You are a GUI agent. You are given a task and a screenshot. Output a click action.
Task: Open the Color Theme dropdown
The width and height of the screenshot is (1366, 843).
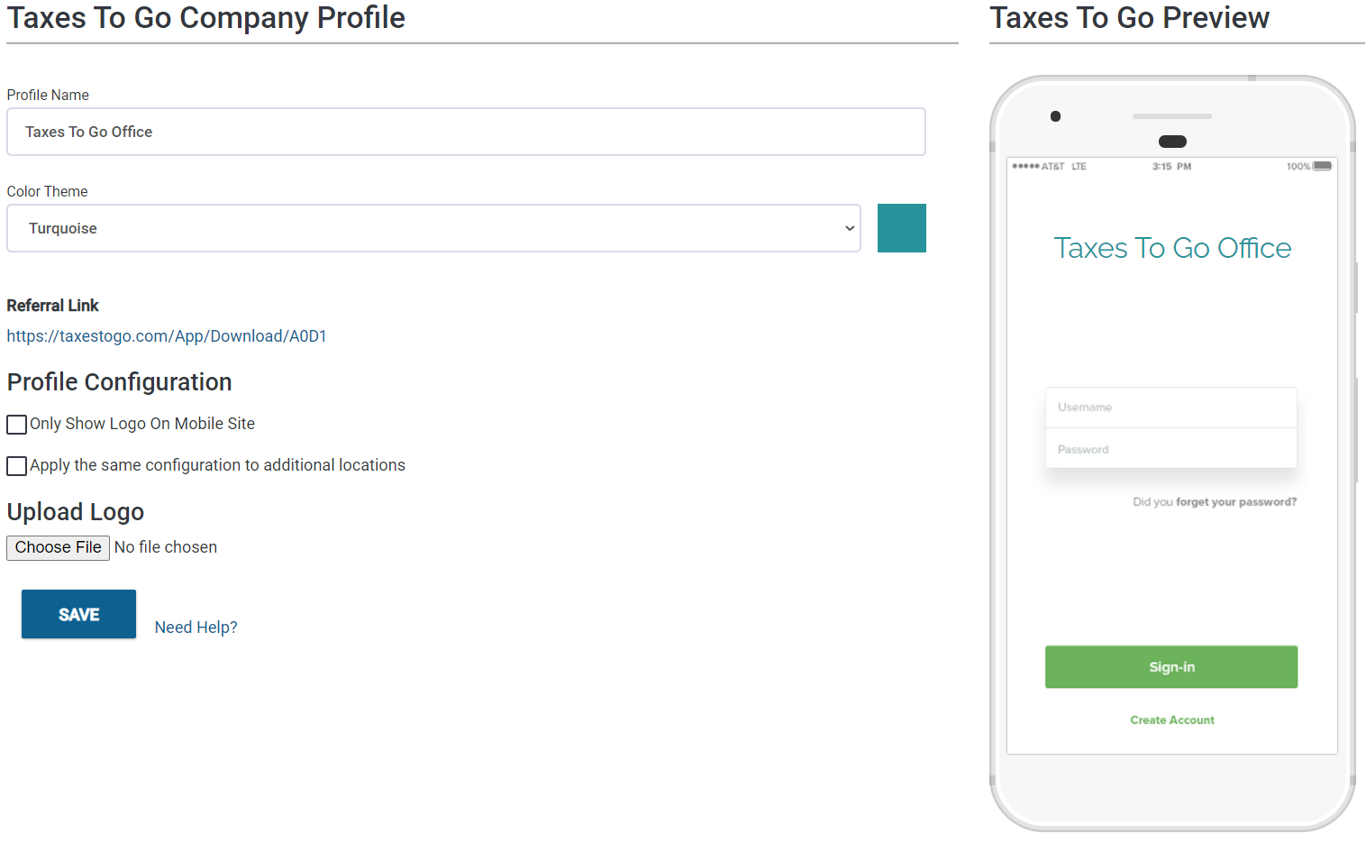coord(433,228)
